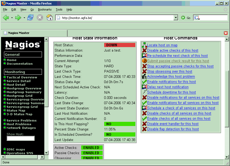The height and width of the screenshot is (166, 230).
Task: Click the red DOWN host status cell
Action: 120,45
